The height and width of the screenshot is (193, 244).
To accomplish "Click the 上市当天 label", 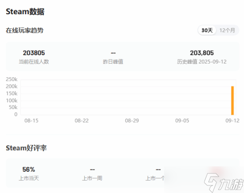I will click(x=29, y=178).
